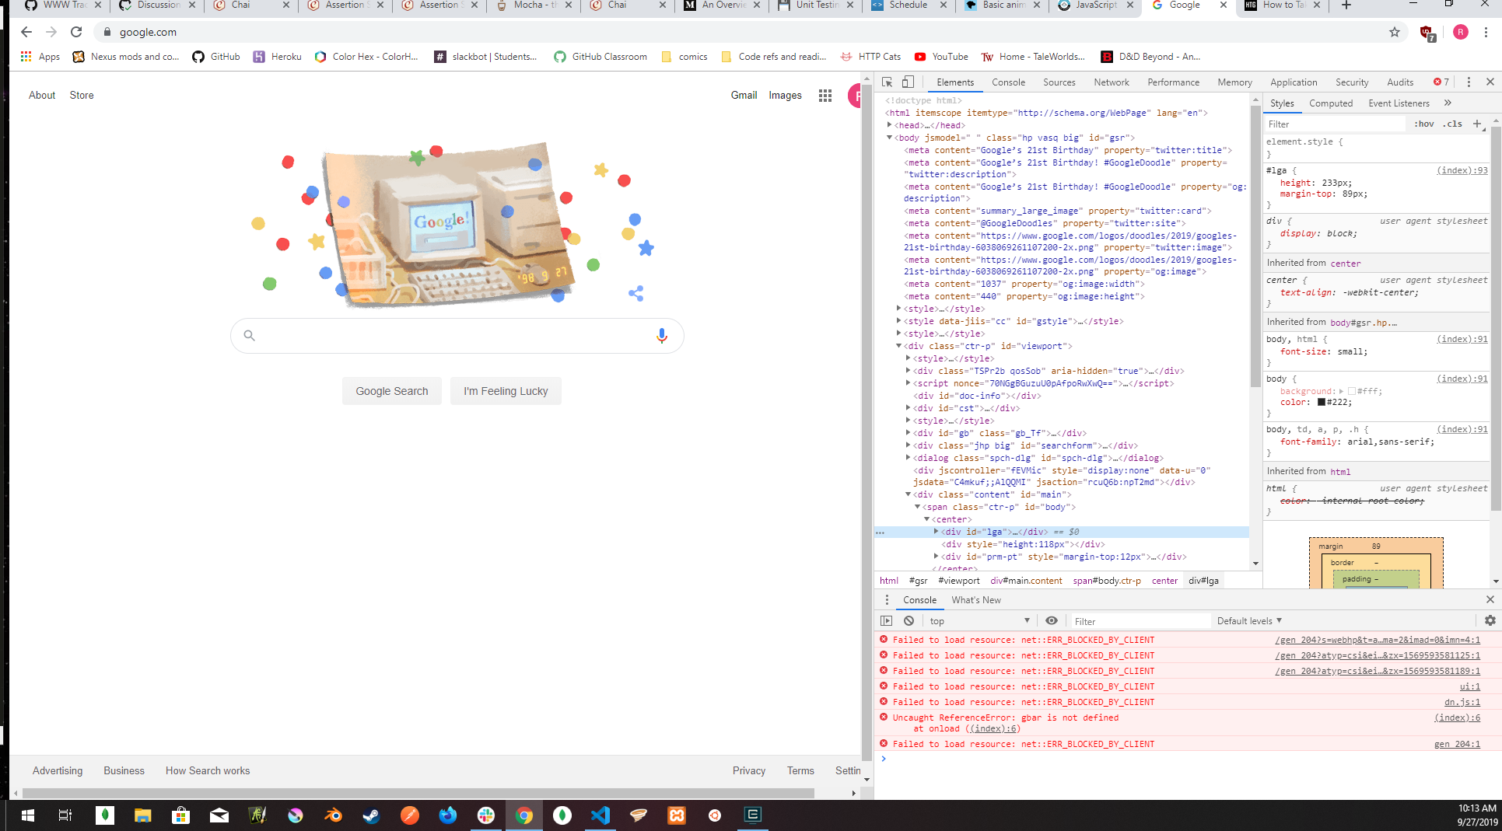Screen dimensions: 1502x831
Task: Click the I'm Feeling Lucky button
Action: (506, 391)
